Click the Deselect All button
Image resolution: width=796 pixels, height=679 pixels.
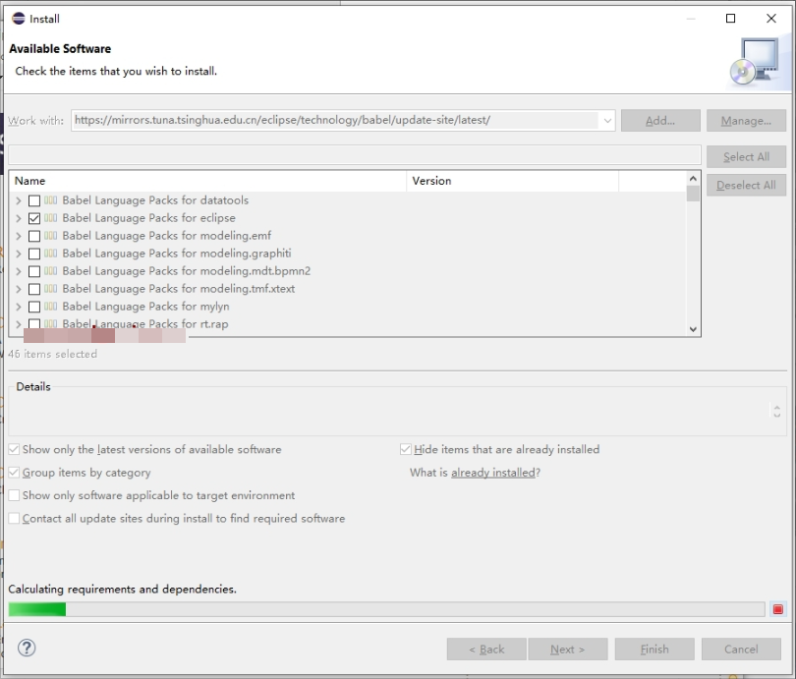click(746, 186)
